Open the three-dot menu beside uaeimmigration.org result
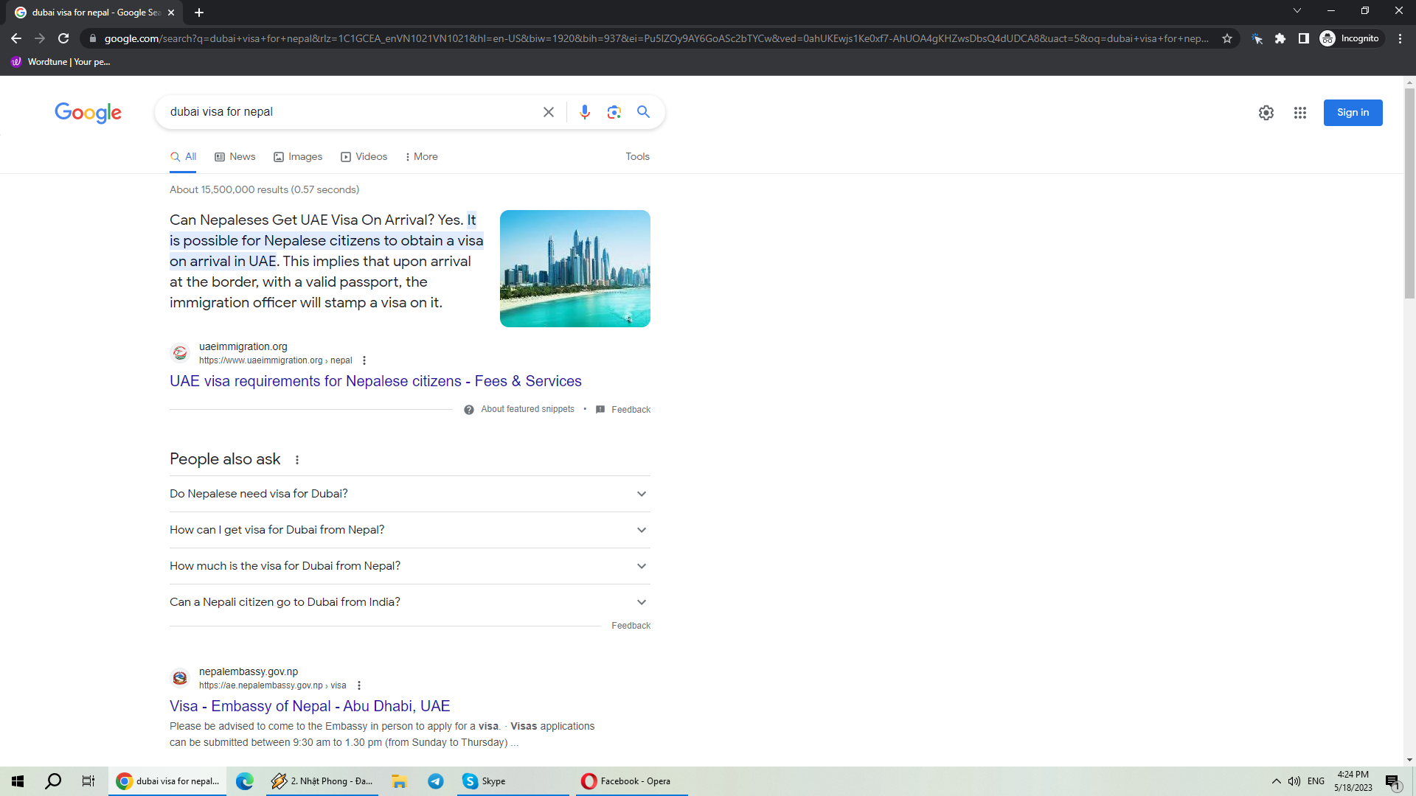1416x796 pixels. pyautogui.click(x=364, y=360)
